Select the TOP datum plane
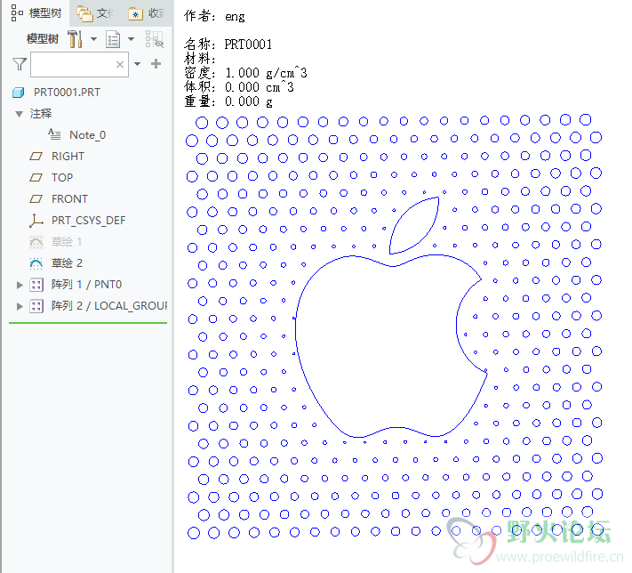The width and height of the screenshot is (632, 573). tap(62, 178)
